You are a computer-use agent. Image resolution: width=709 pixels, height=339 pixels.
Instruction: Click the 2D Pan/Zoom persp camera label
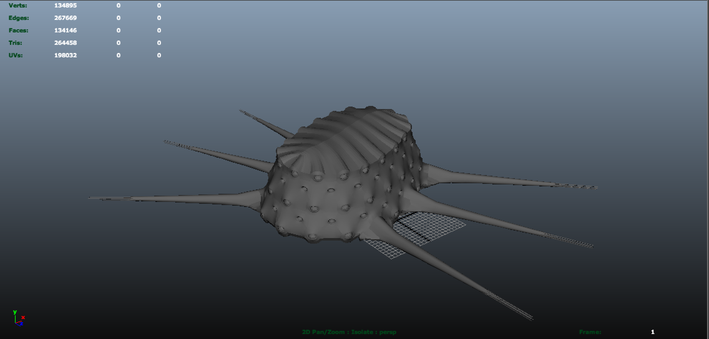349,332
